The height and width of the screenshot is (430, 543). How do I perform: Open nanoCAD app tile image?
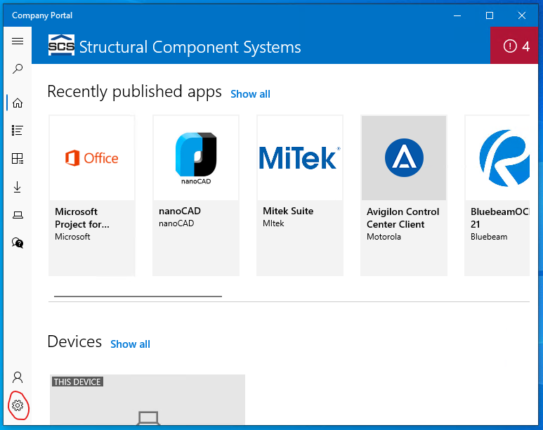click(x=196, y=158)
